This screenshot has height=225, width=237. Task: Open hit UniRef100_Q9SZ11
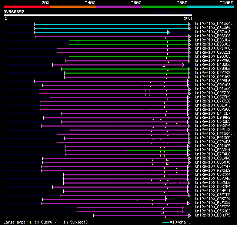pos(213,53)
